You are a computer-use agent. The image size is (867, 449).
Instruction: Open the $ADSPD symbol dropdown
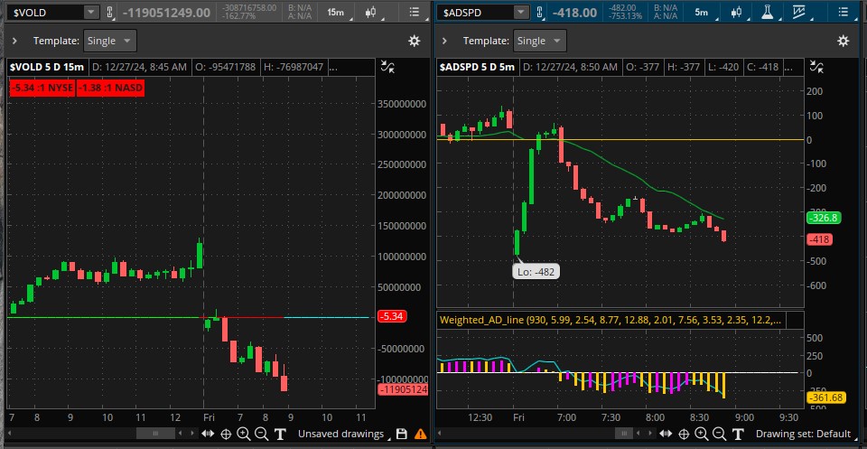pyautogui.click(x=521, y=12)
